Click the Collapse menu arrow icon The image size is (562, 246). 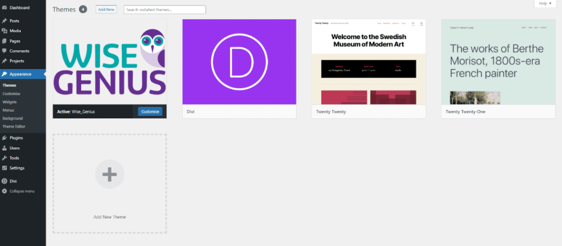pyautogui.click(x=4, y=191)
